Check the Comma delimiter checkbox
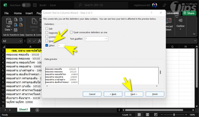Image resolution: width=199 pixels, height=117 pixels. coord(47,37)
